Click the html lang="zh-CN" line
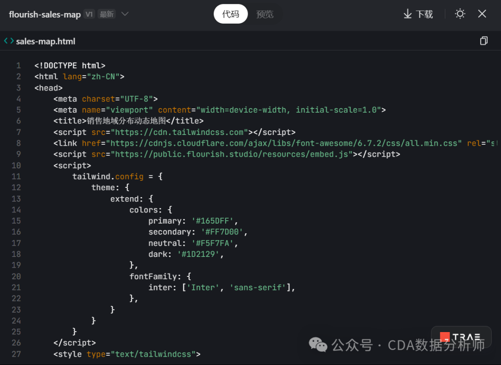The height and width of the screenshot is (365, 501). click(x=80, y=77)
